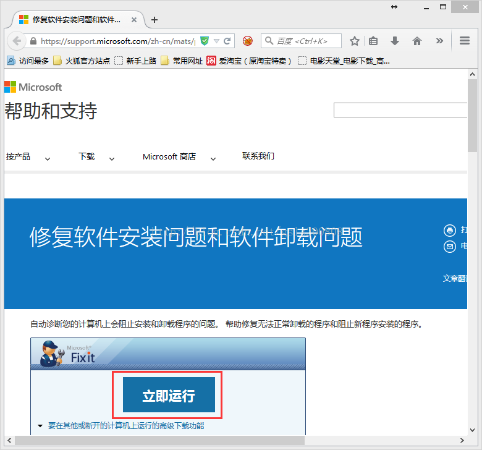Click the red ad-blocker toolbar icon
This screenshot has height=450, width=482.
(247, 41)
